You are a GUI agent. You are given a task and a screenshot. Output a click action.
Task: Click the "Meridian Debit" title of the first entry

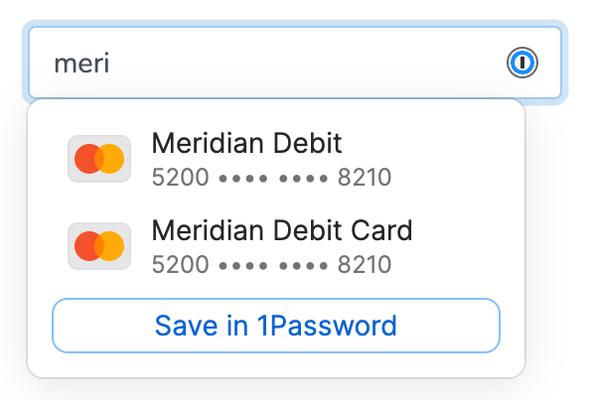coord(246,143)
